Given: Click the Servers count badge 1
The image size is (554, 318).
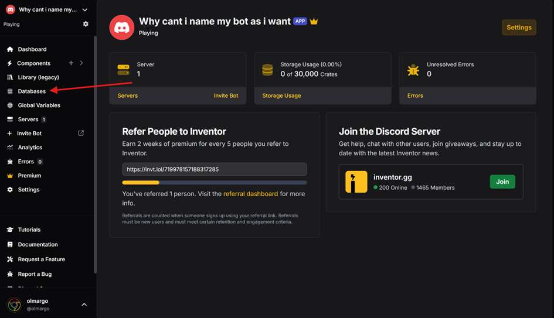Looking at the screenshot, I should click(44, 119).
